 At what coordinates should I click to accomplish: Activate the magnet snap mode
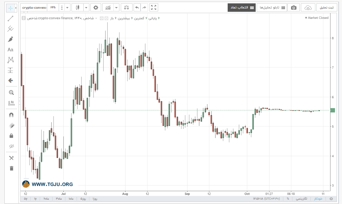(x=11, y=115)
